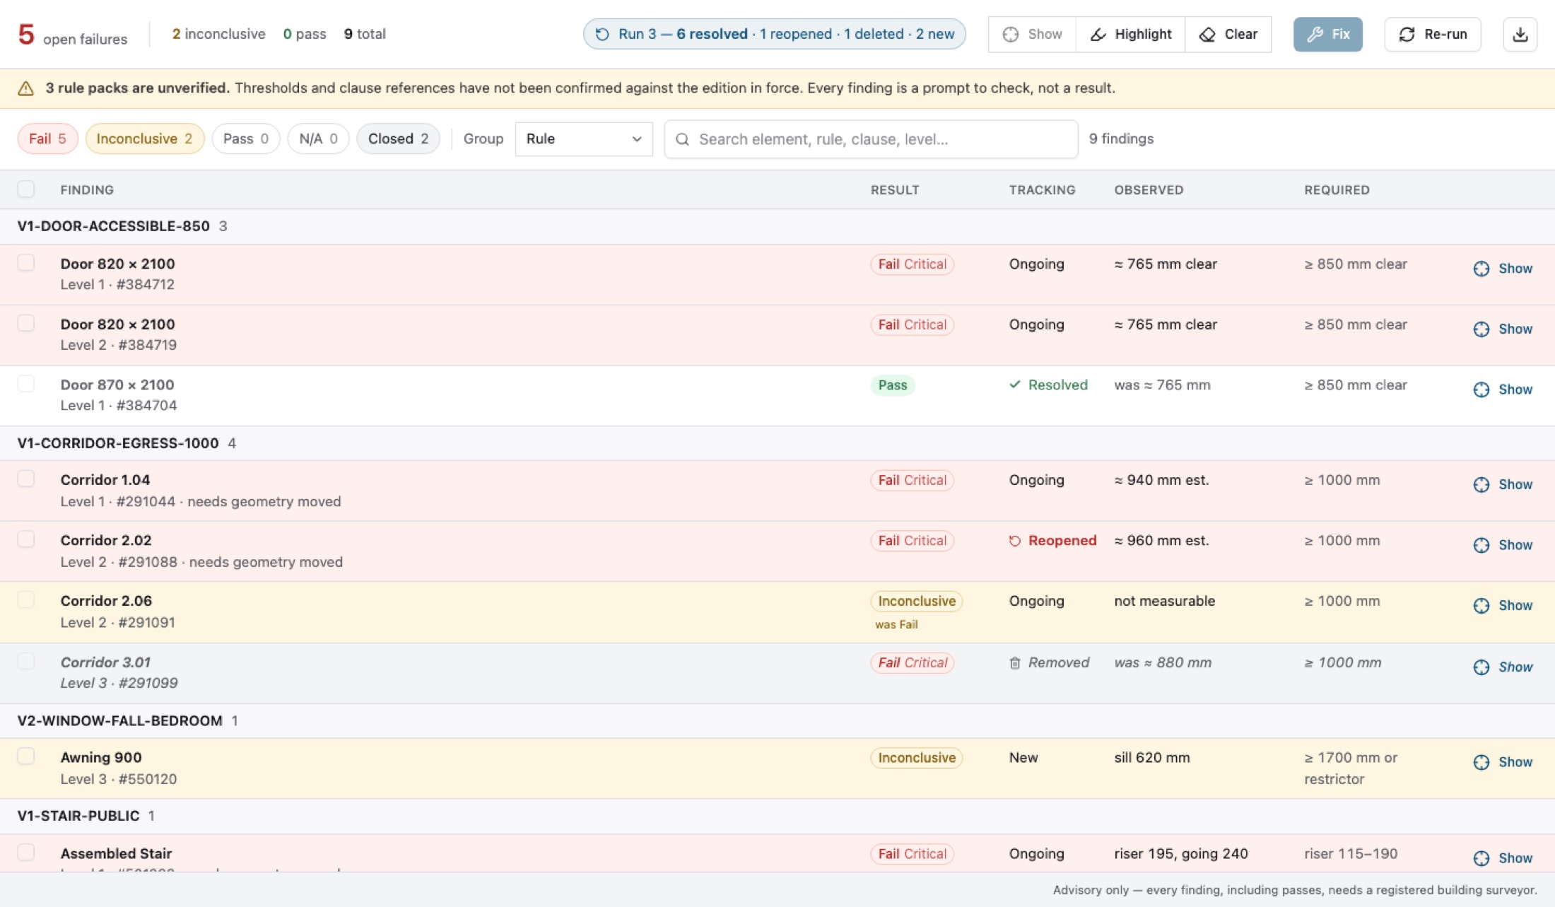Sort by the Finding column header

click(87, 189)
